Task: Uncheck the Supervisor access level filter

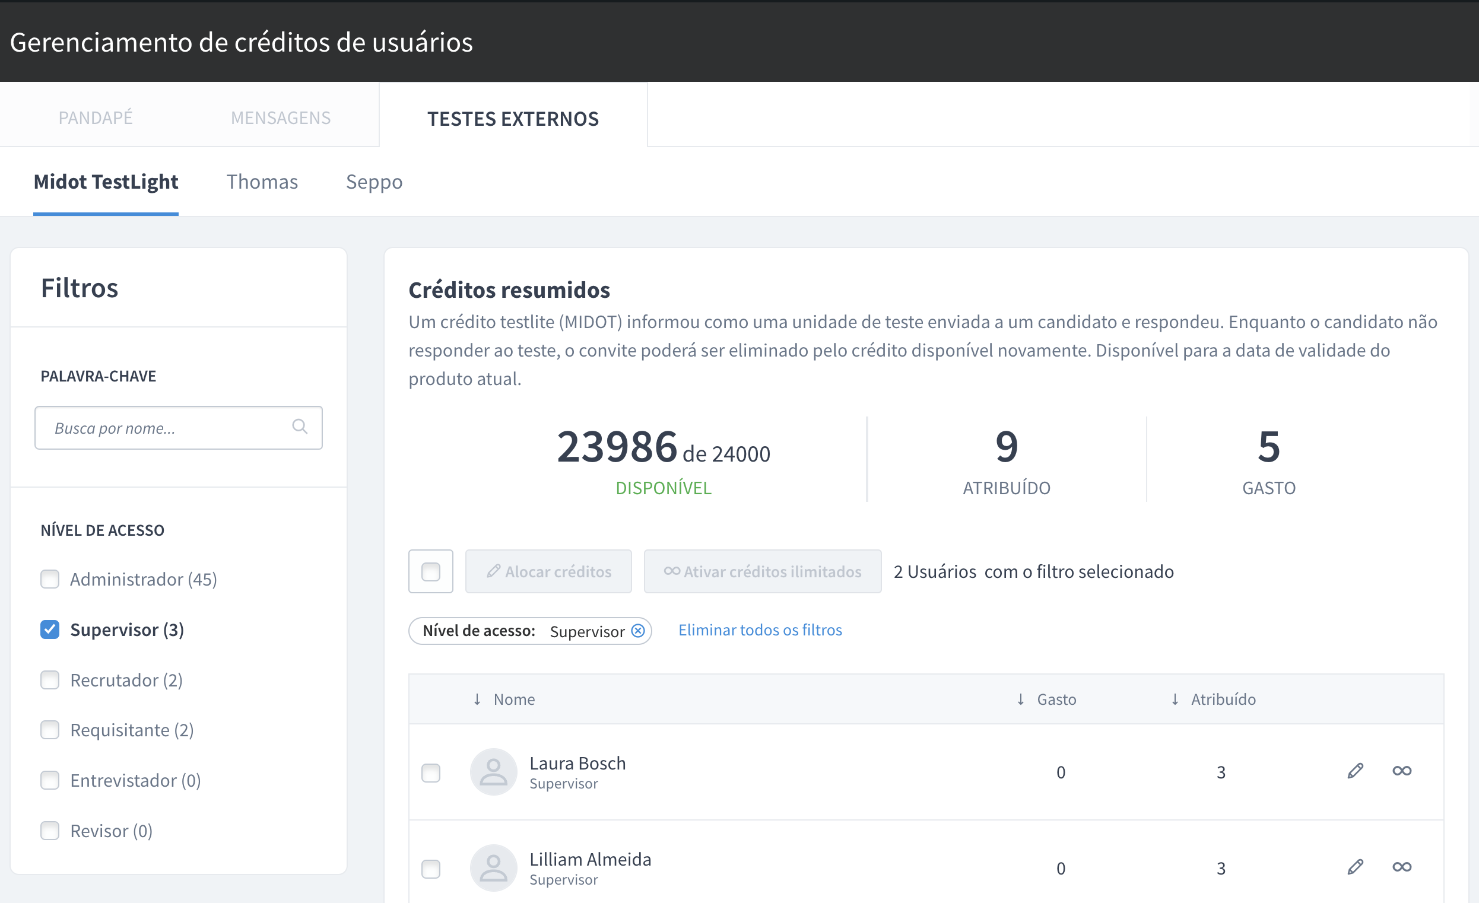Action: [x=50, y=629]
